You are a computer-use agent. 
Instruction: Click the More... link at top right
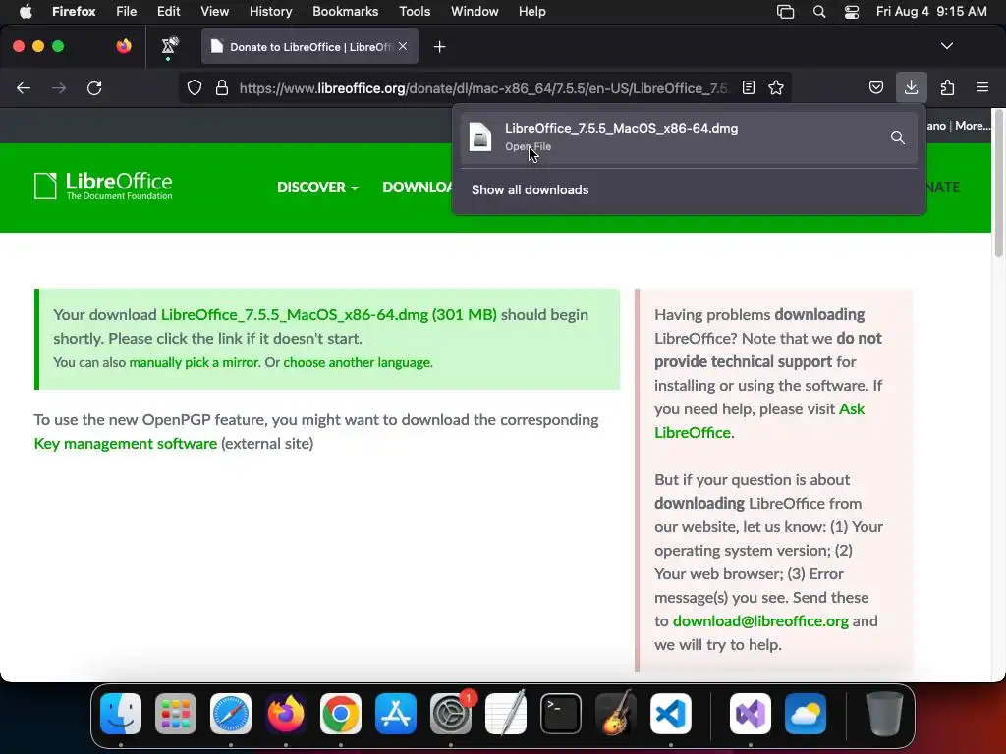[973, 126]
